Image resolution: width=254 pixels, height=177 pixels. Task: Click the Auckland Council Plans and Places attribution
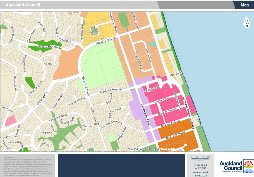[x=151, y=149]
